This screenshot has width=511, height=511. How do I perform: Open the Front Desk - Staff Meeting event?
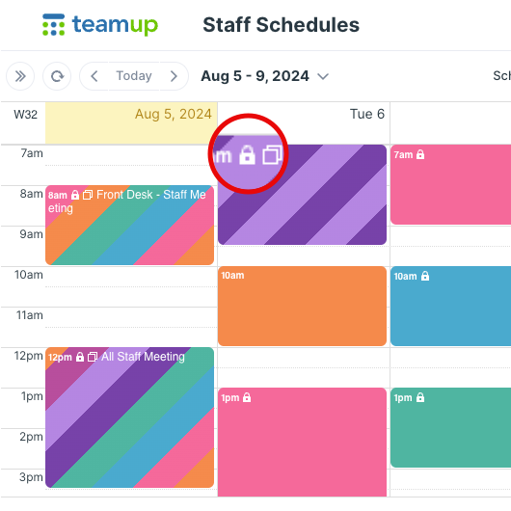pyautogui.click(x=130, y=225)
